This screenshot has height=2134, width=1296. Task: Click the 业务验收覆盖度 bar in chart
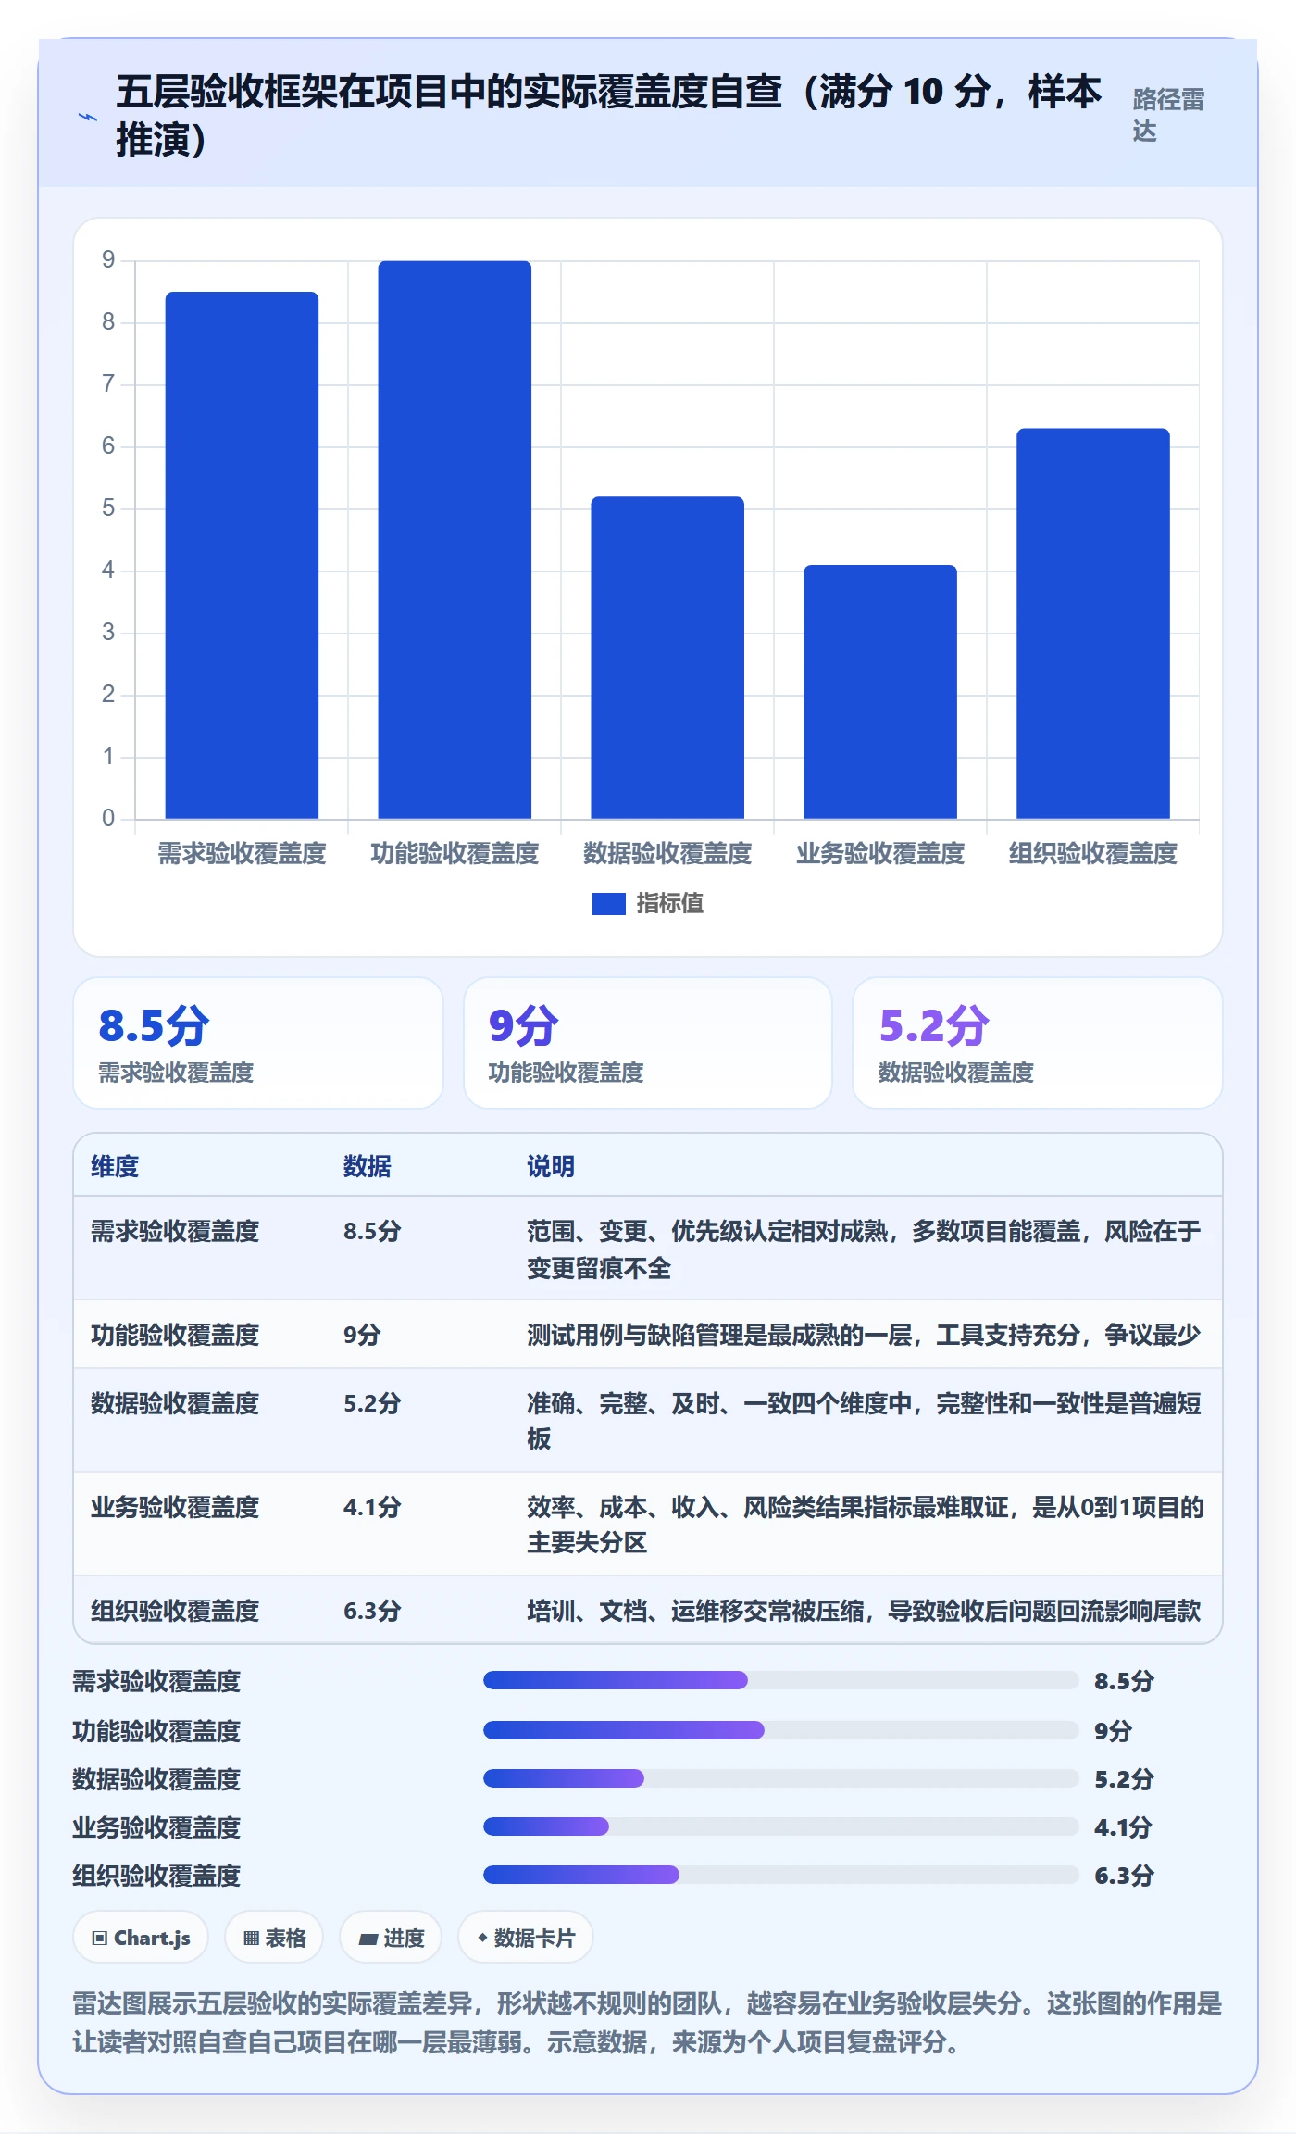point(880,692)
